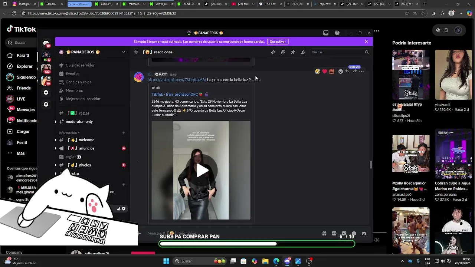Switch to Stream Video browser tab
475x267 pixels.
(x=79, y=4)
